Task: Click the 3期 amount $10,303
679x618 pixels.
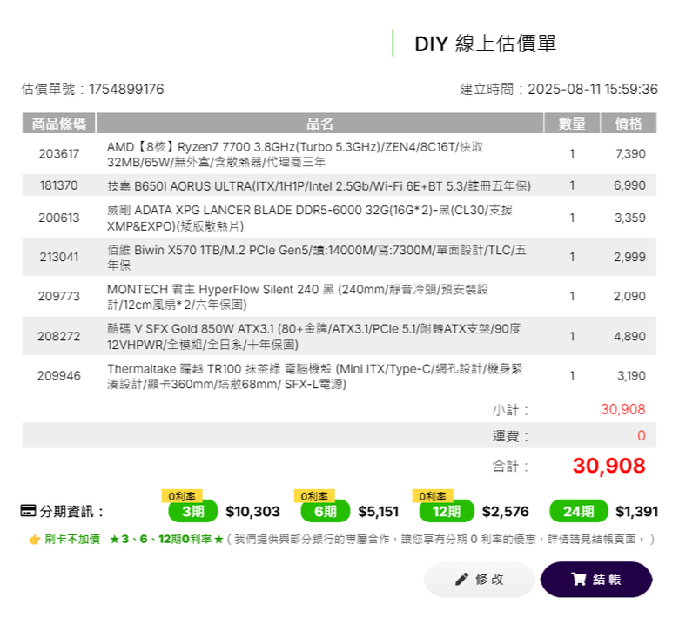Action: (x=253, y=512)
